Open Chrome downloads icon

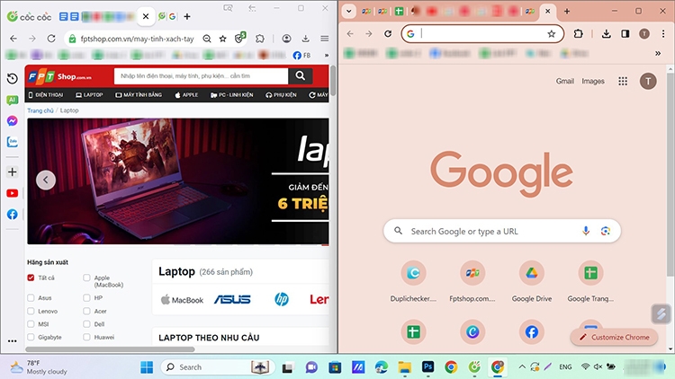coord(606,34)
